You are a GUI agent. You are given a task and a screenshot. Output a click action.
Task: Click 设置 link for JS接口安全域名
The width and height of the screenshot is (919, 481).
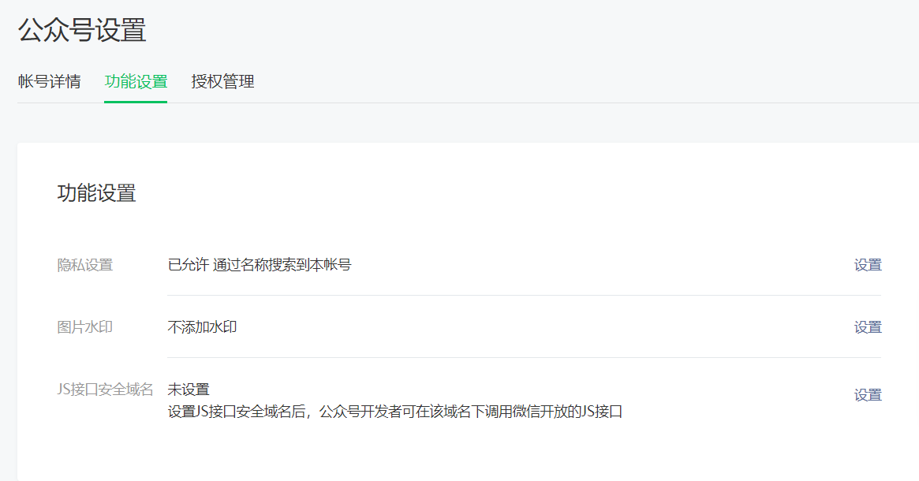(x=868, y=395)
